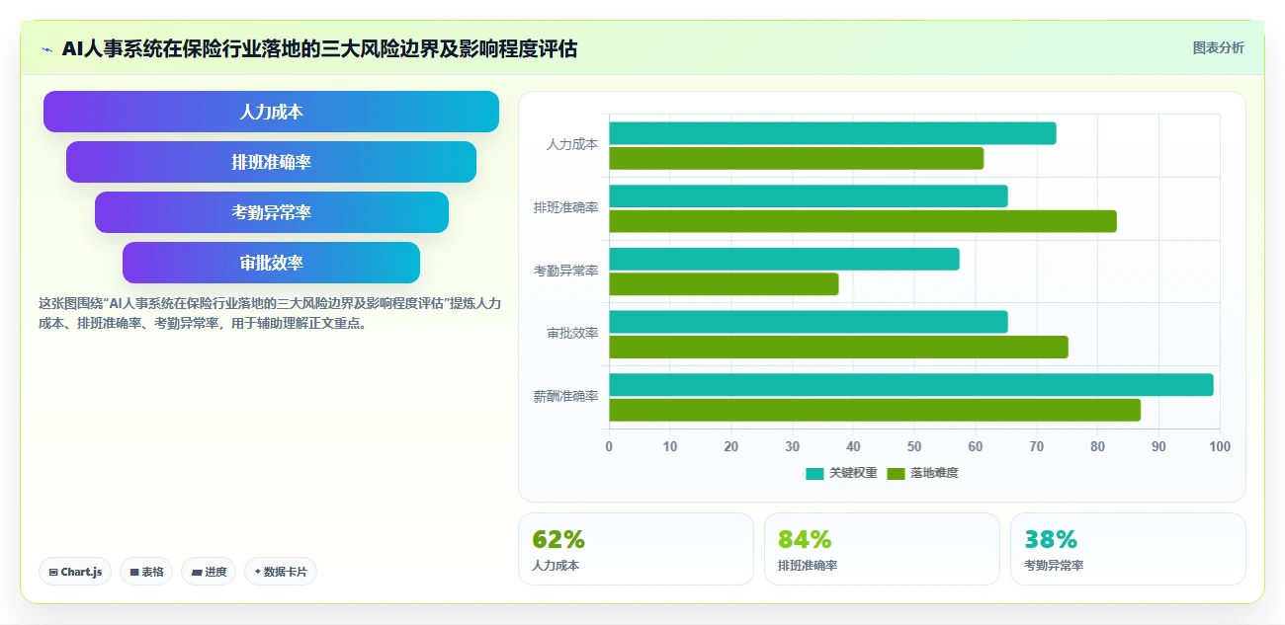Select the 考勤异常率 funnel bar

(x=272, y=212)
